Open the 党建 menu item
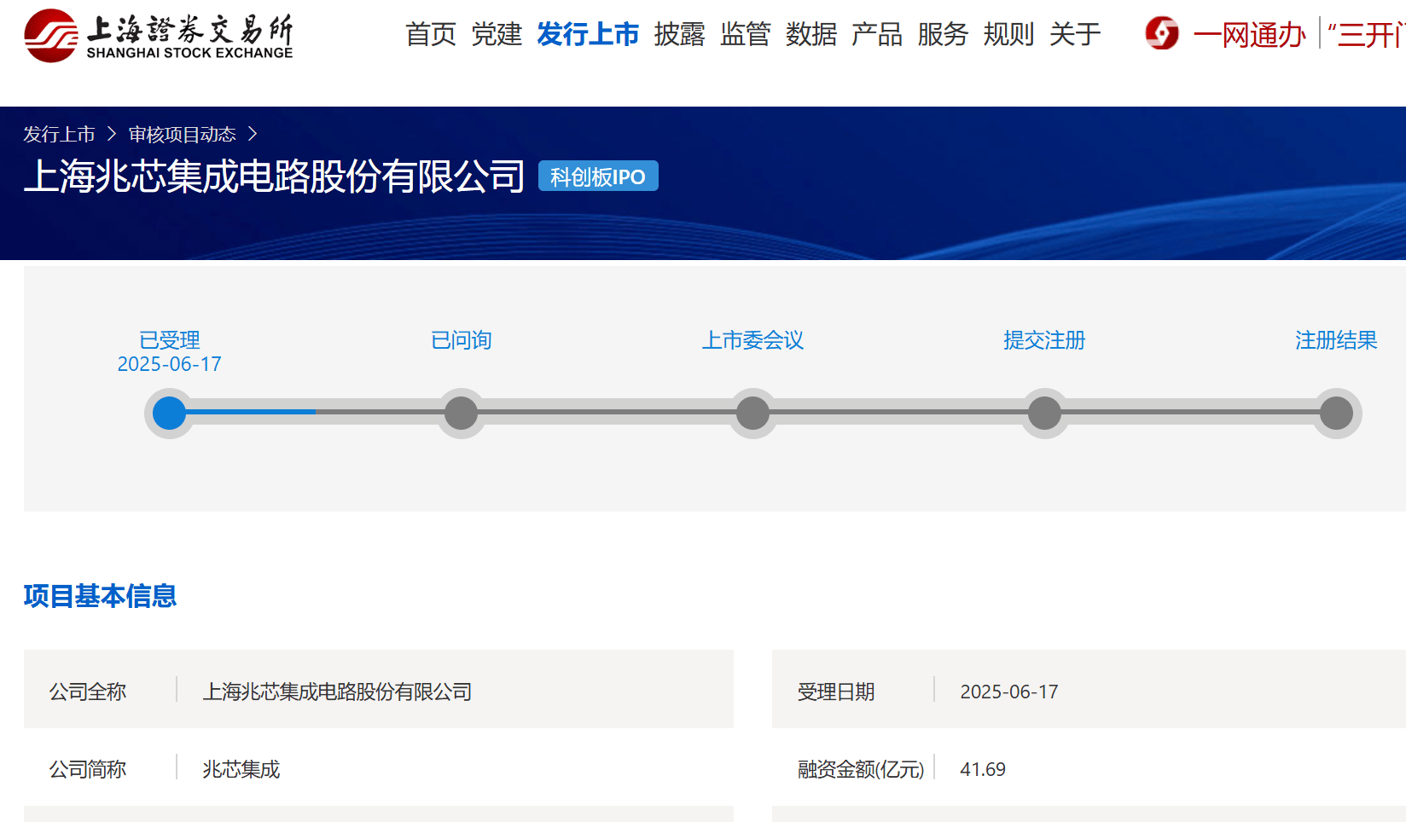 [497, 34]
